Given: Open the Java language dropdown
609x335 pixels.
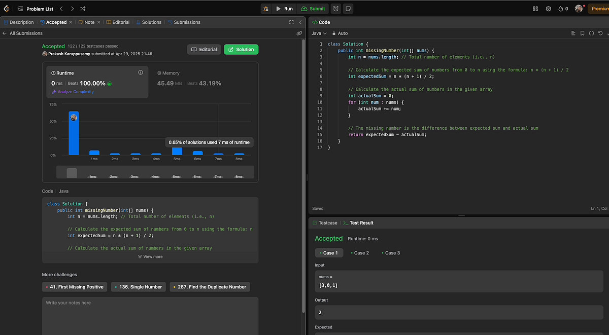Looking at the screenshot, I should [x=319, y=33].
